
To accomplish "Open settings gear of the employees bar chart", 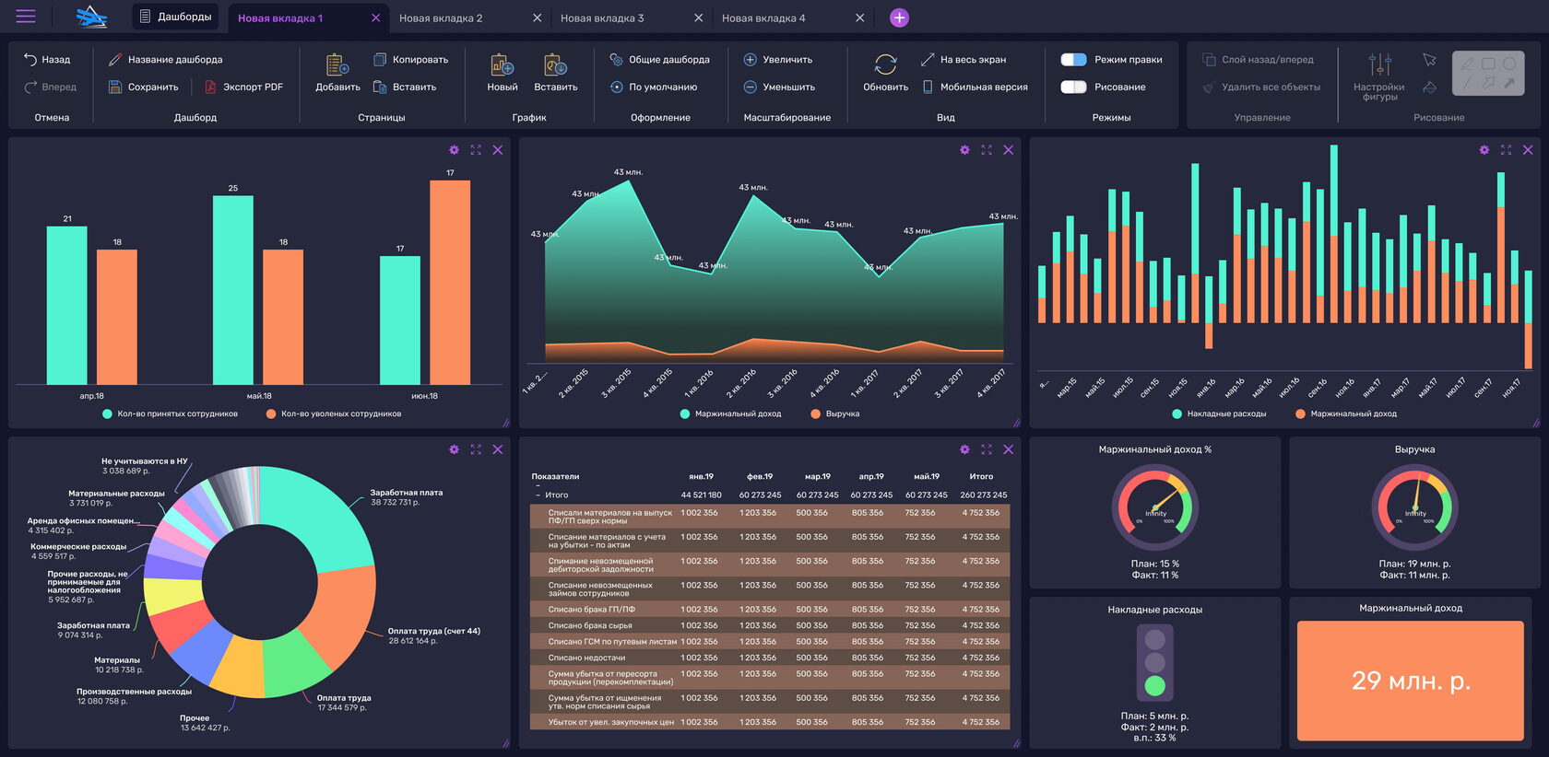I will pyautogui.click(x=454, y=150).
